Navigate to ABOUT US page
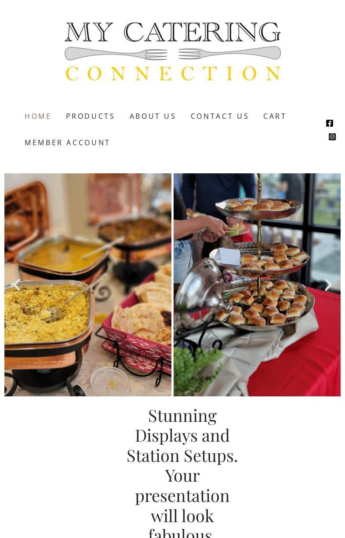The width and height of the screenshot is (345, 538). click(x=153, y=116)
